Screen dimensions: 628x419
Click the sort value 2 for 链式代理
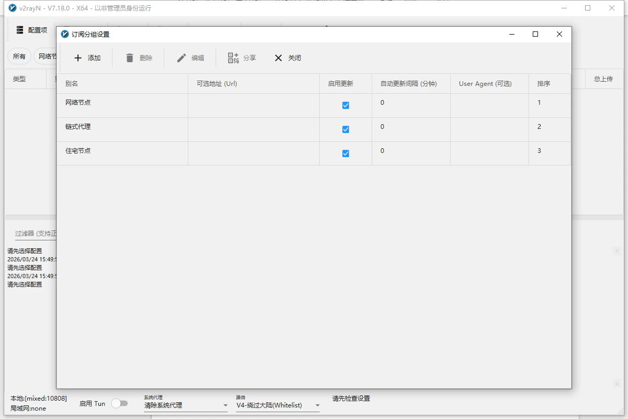[540, 127]
